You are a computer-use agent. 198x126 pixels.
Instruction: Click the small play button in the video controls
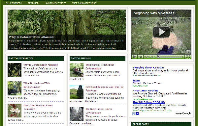[134, 57]
